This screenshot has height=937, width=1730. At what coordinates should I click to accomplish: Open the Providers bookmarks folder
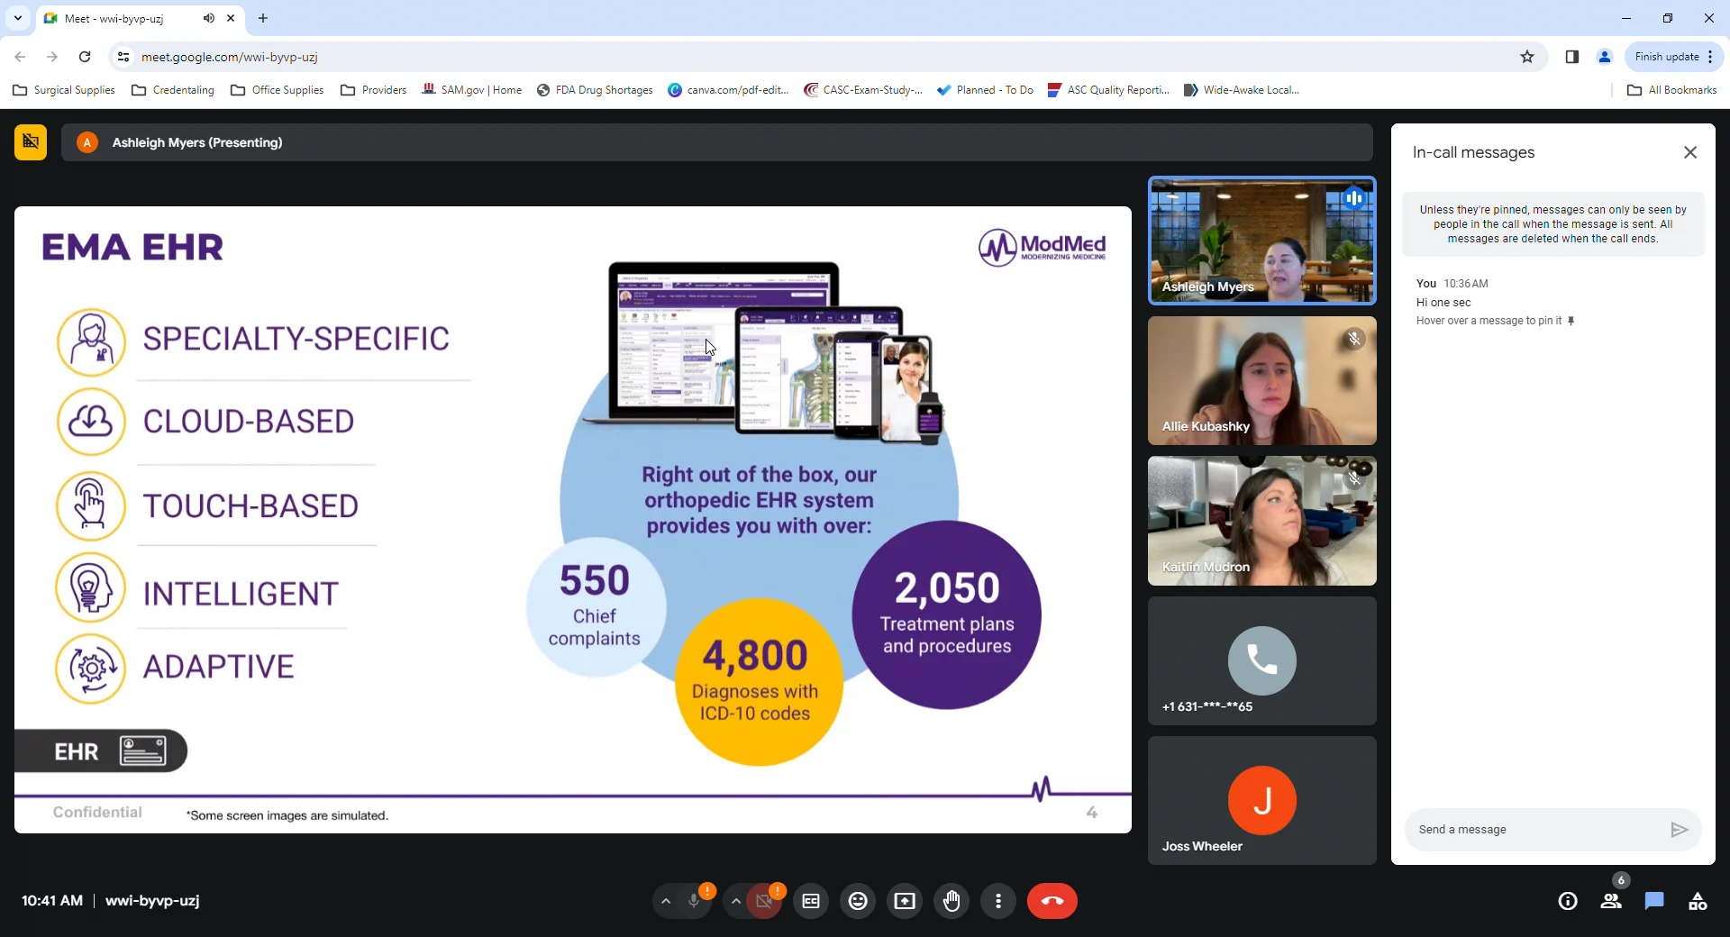[373, 89]
